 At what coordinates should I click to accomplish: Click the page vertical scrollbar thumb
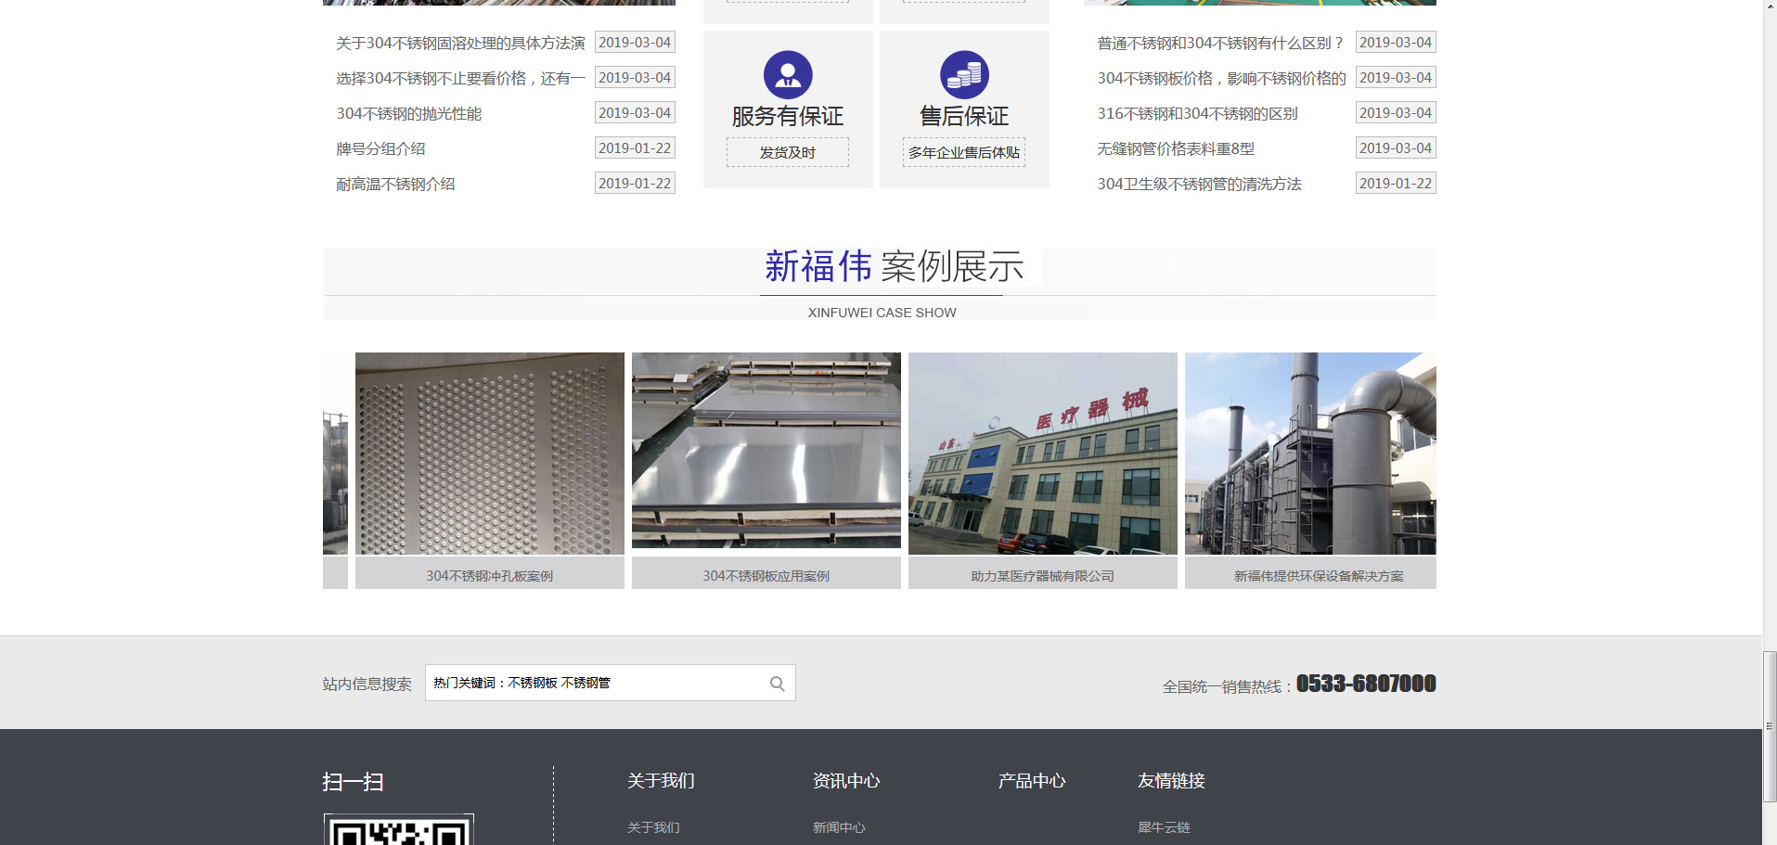pyautogui.click(x=1770, y=725)
